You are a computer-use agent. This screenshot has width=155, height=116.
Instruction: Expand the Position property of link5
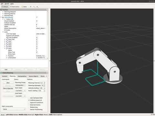pos(7,56)
